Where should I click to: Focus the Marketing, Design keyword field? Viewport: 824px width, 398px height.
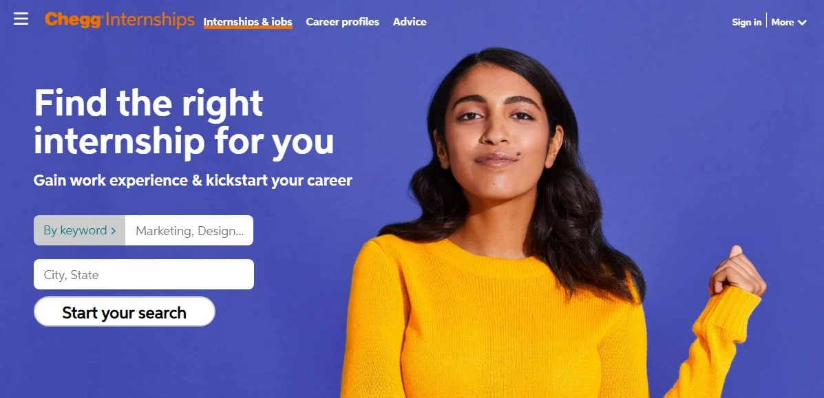point(189,230)
